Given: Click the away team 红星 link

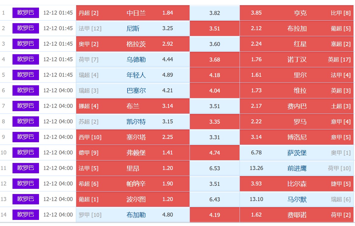Looking at the screenshot, I should click(300, 44).
